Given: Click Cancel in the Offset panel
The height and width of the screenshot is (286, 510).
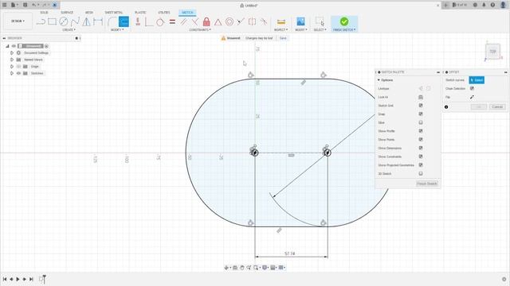Looking at the screenshot, I should [x=497, y=106].
